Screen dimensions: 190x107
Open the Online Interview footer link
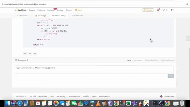[74, 97]
